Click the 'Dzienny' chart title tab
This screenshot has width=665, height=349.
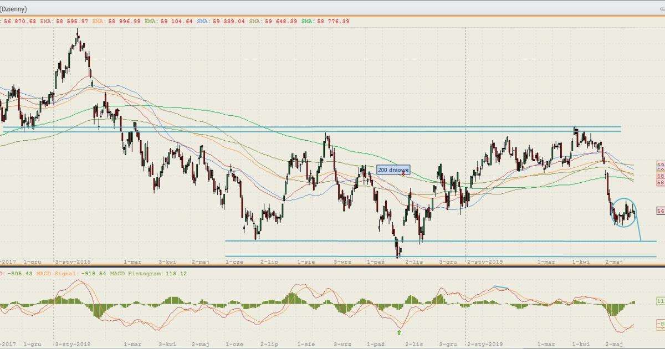[14, 9]
